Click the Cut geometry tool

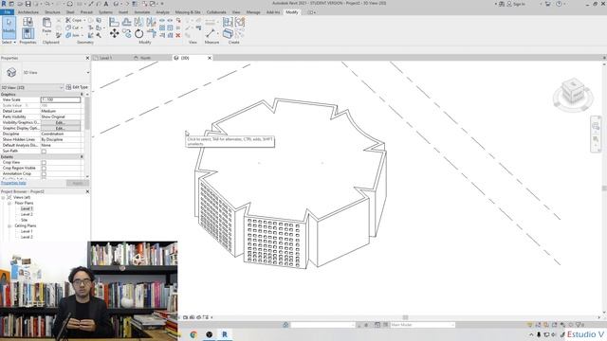point(73,27)
